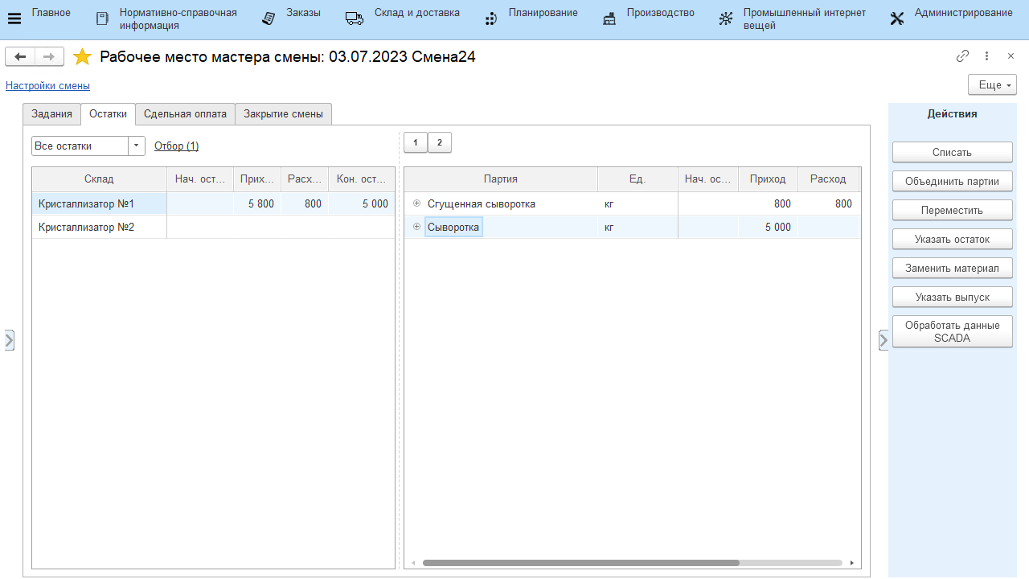Select the Кристаллизатор №2 warehouse row
Image resolution: width=1029 pixels, height=579 pixels.
[x=86, y=228]
